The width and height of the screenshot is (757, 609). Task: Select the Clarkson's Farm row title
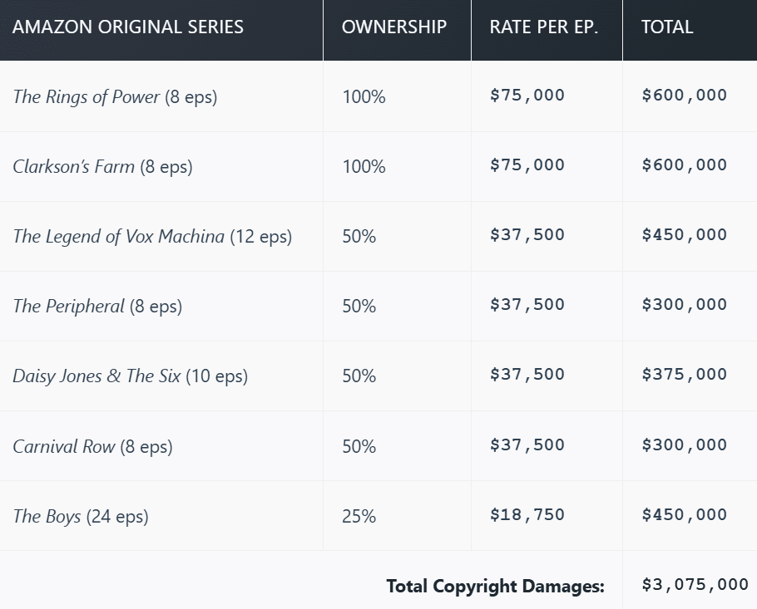point(73,166)
